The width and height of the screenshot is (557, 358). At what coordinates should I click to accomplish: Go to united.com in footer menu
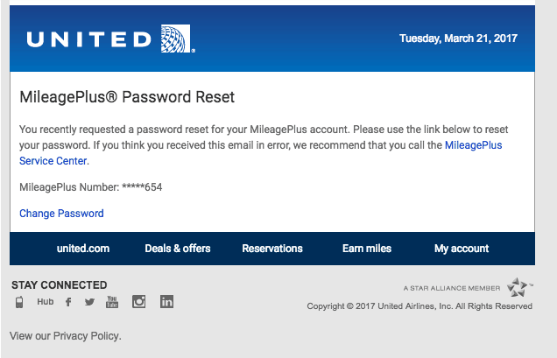(83, 249)
